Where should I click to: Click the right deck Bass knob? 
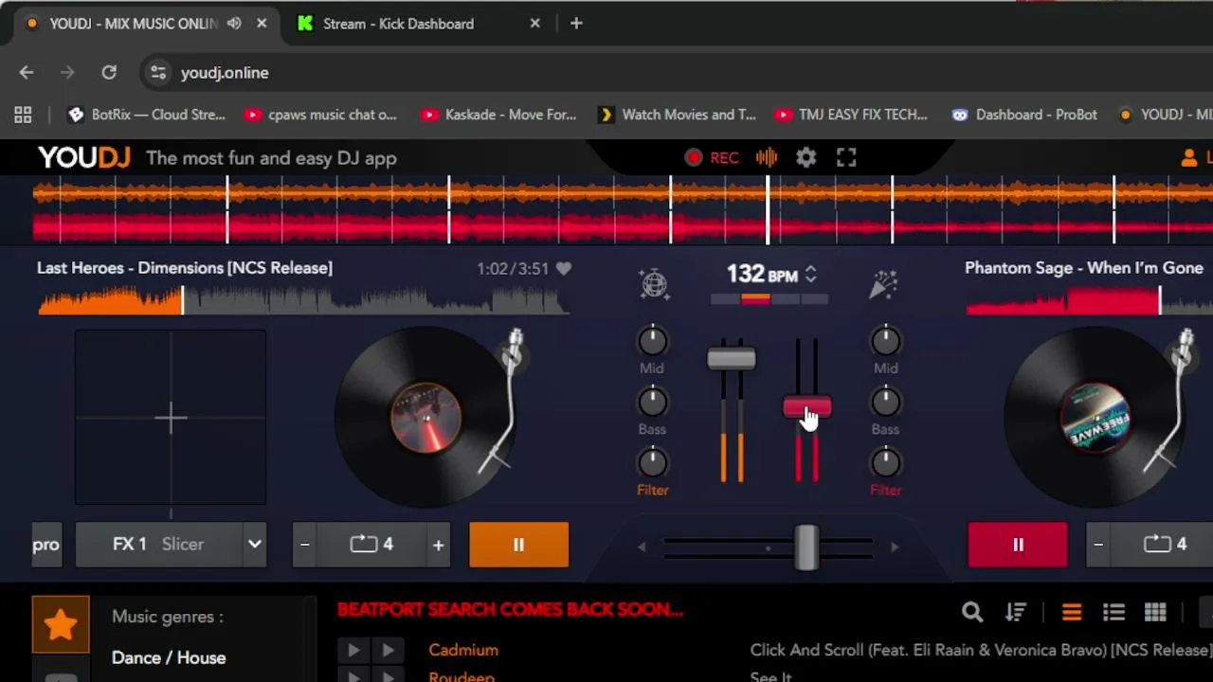885,403
